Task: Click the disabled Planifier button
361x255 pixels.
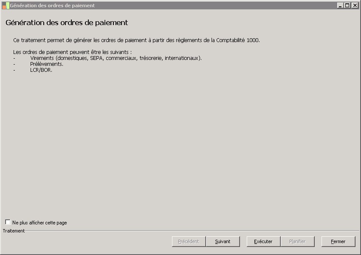Action: coord(297,241)
